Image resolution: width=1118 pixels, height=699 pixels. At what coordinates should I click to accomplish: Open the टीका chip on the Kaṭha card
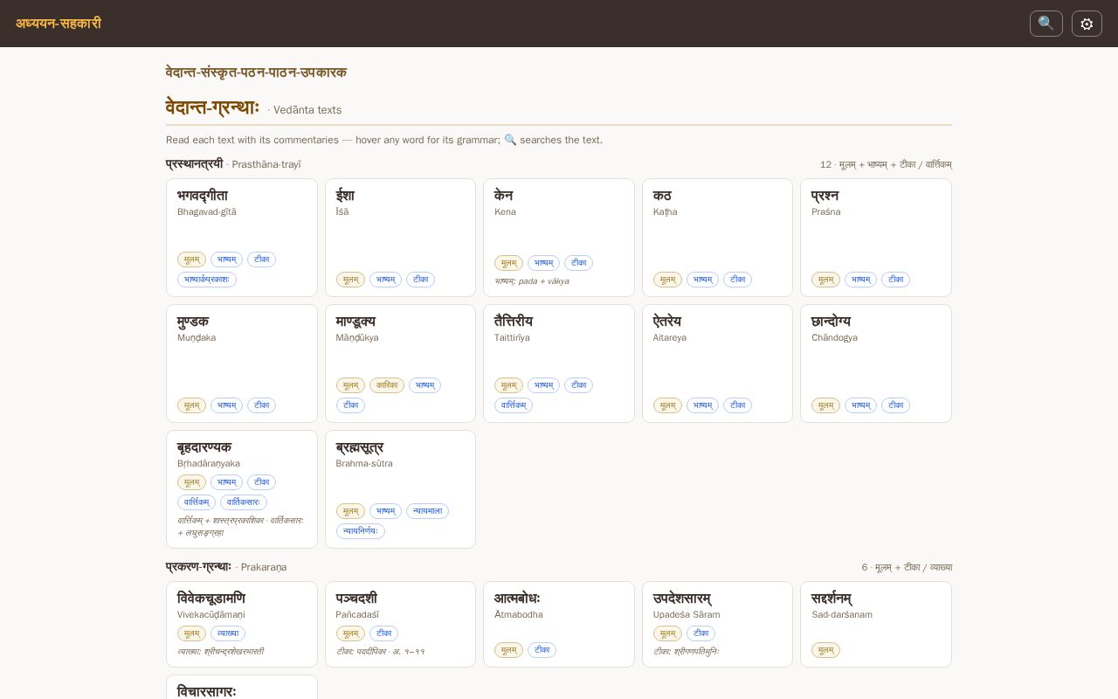(737, 280)
